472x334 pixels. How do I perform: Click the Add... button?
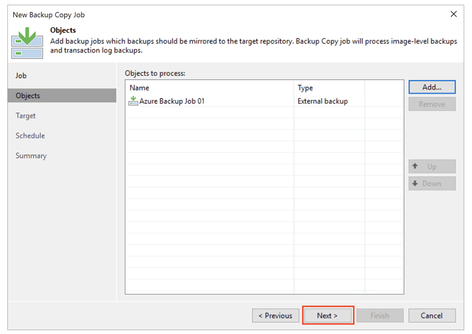[x=432, y=87]
